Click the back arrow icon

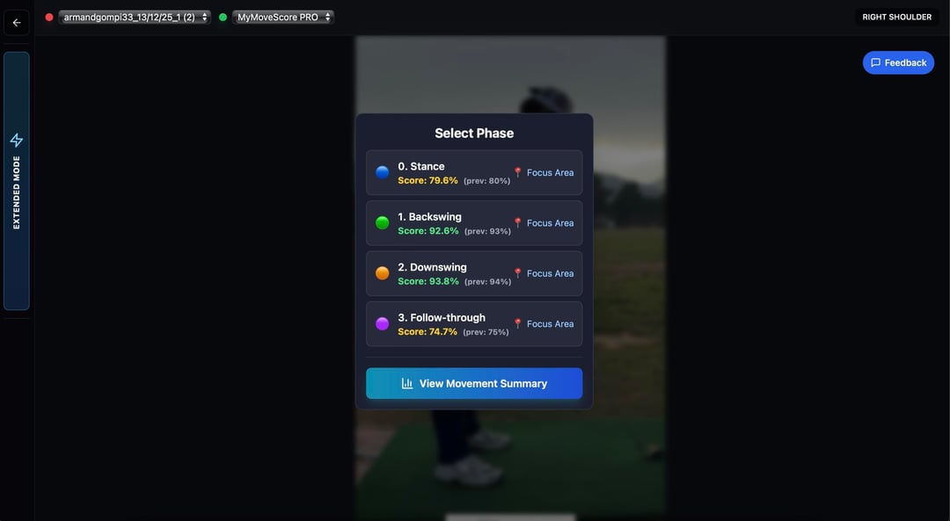pyautogui.click(x=17, y=22)
